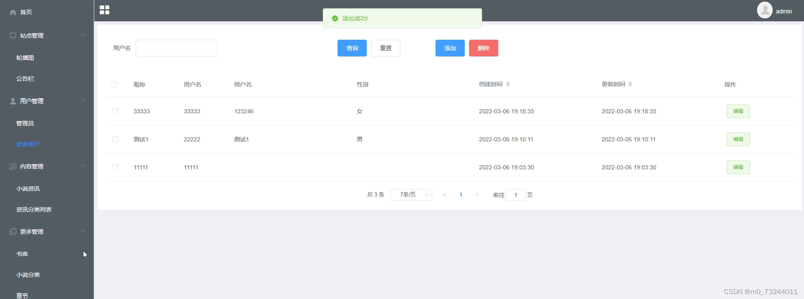Open the 7条/页 page size dropdown
Screen dimensions: 804x299
411,195
